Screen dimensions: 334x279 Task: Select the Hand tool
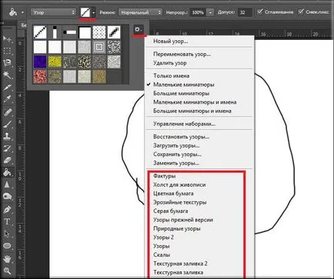click(x=7, y=259)
